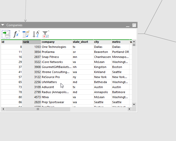
Task: Click the vertical scrollbar grip thumb
Action: pyautogui.click(x=134, y=45)
